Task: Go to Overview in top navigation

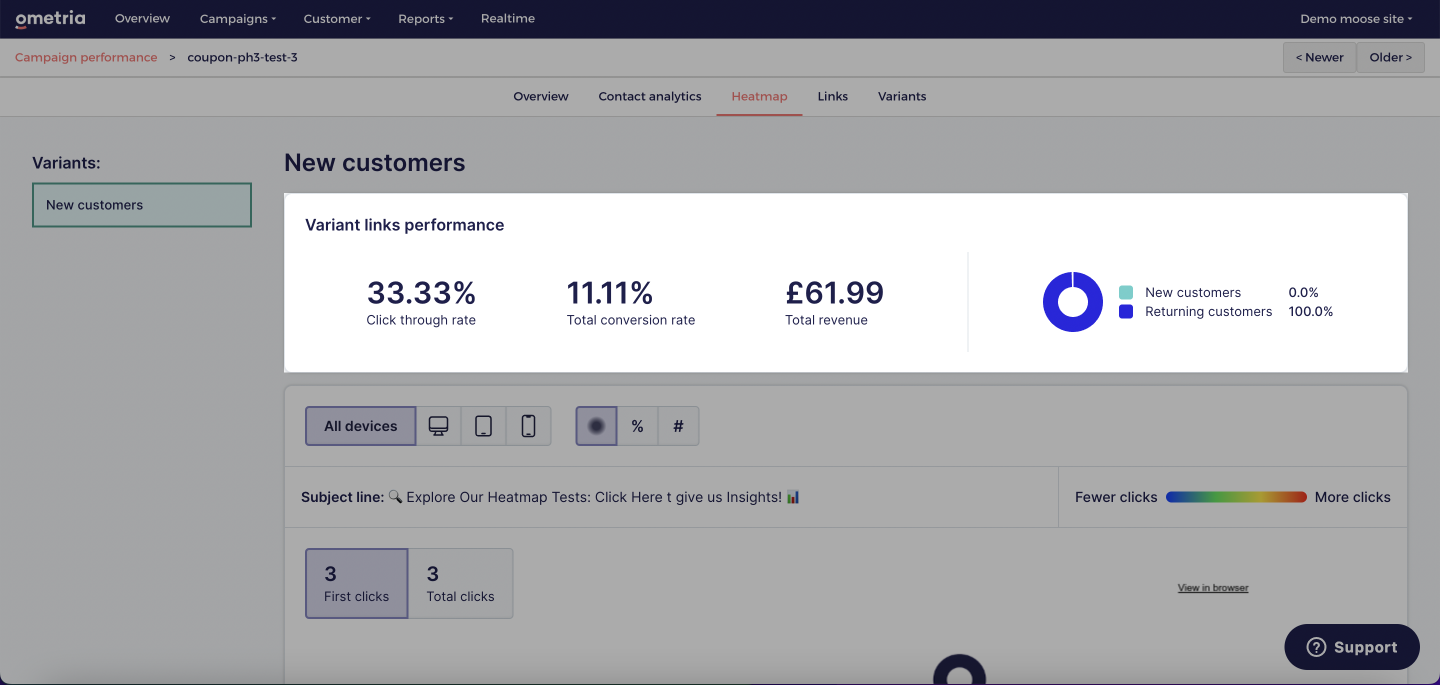Action: pos(142,18)
